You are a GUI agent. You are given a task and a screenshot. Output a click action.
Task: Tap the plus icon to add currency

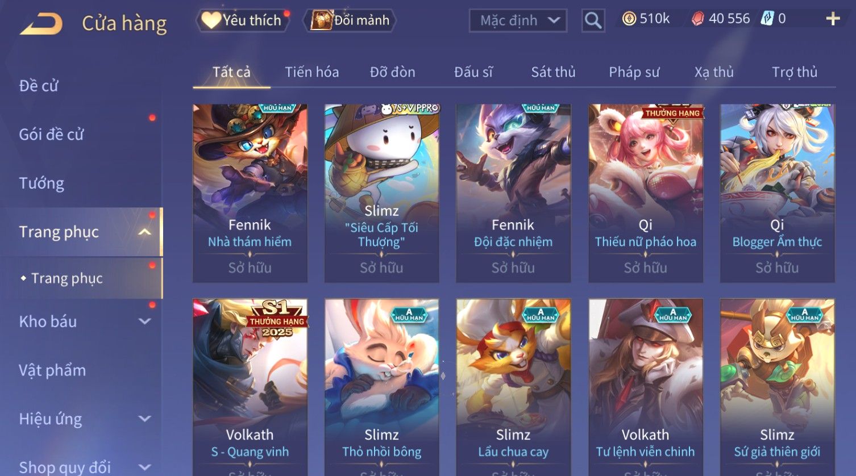pos(833,19)
